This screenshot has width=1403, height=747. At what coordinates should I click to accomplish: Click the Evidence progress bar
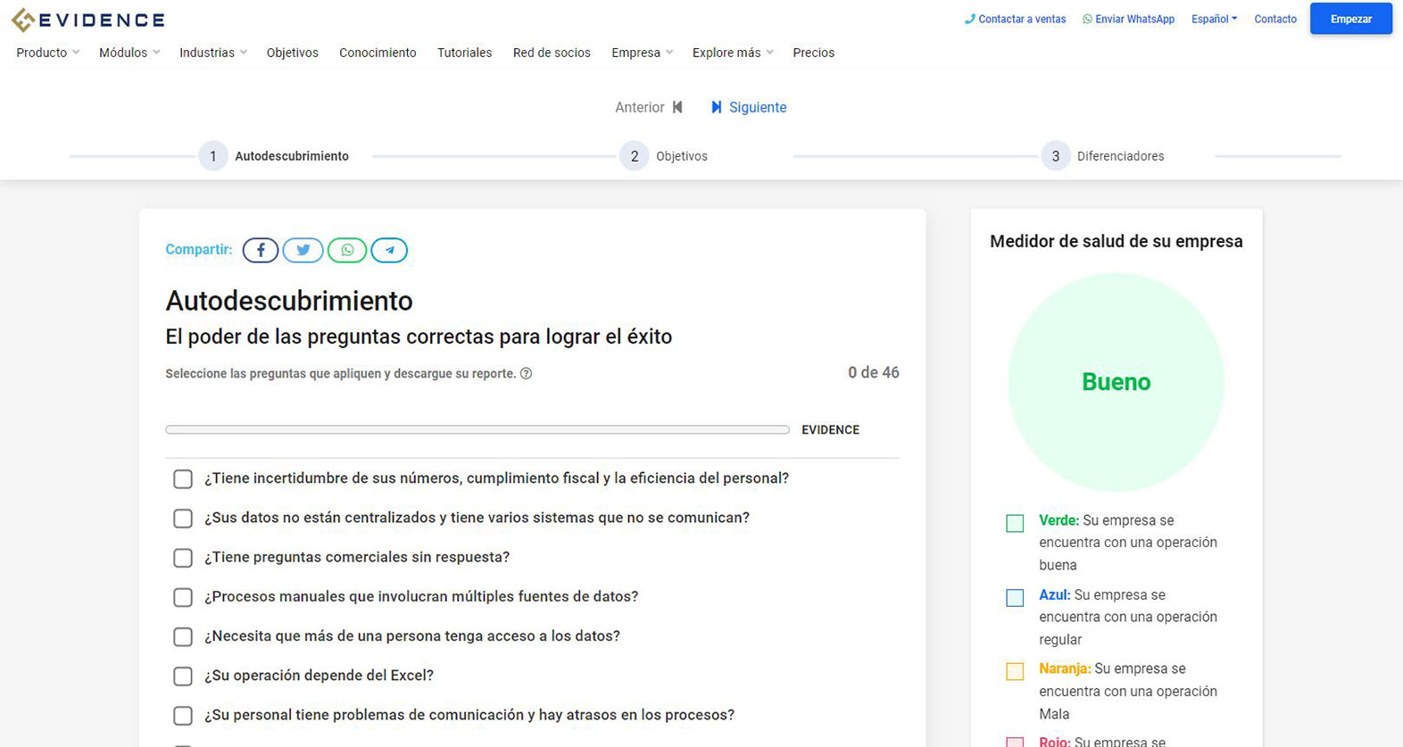click(x=477, y=429)
